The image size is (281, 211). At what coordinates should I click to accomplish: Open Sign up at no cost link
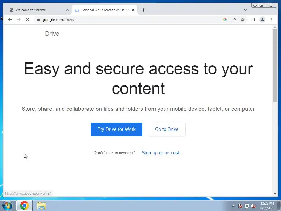(161, 153)
